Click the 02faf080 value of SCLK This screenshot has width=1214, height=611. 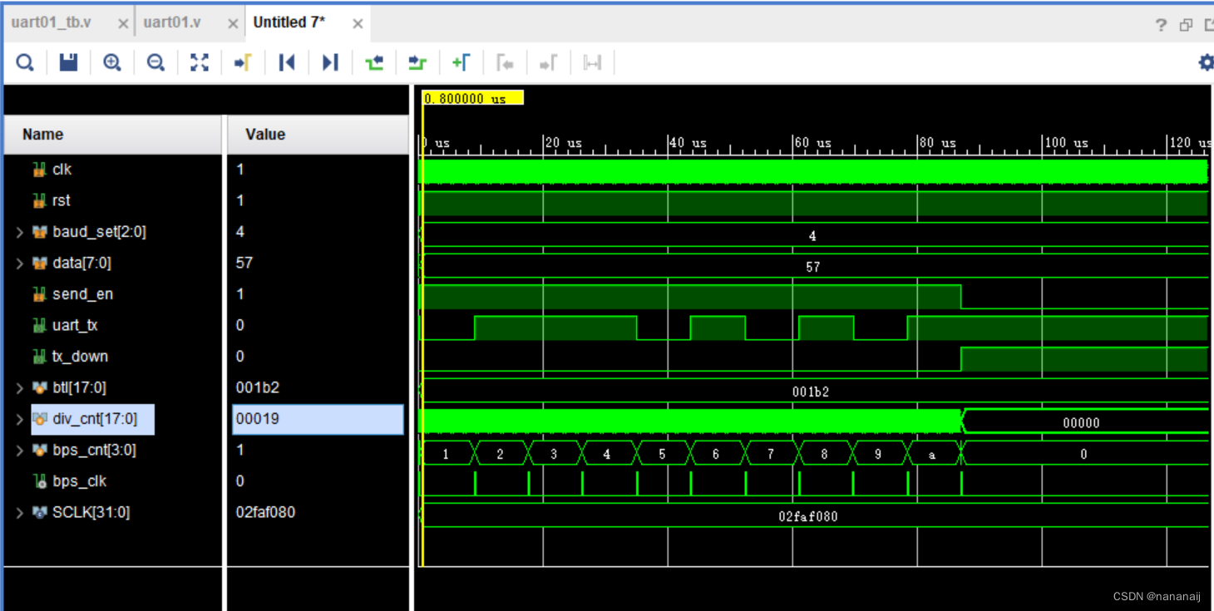pyautogui.click(x=265, y=513)
